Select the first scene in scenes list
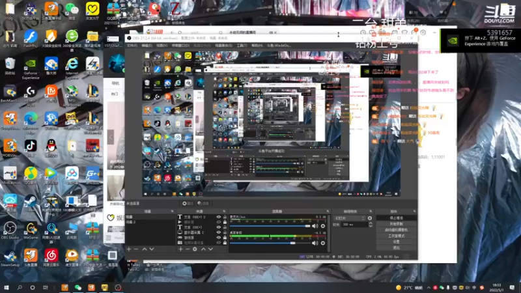521x293 pixels. 150,217
